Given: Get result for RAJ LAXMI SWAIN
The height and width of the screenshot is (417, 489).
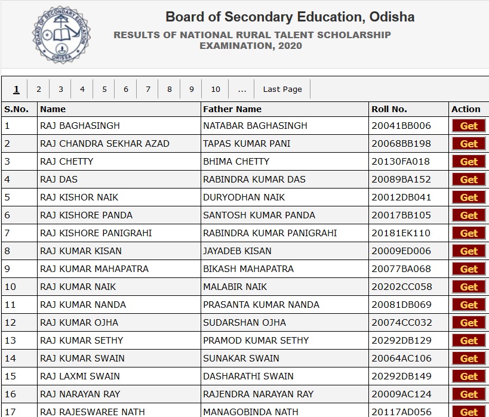Looking at the screenshot, I should point(469,376).
